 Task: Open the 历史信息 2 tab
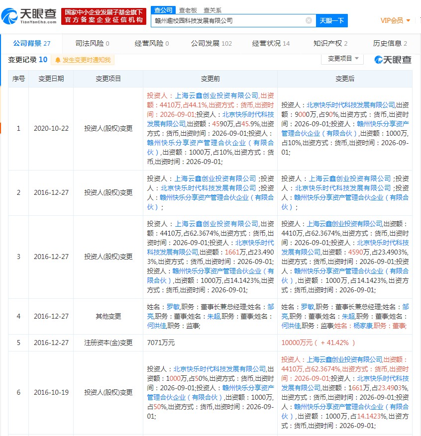(390, 43)
